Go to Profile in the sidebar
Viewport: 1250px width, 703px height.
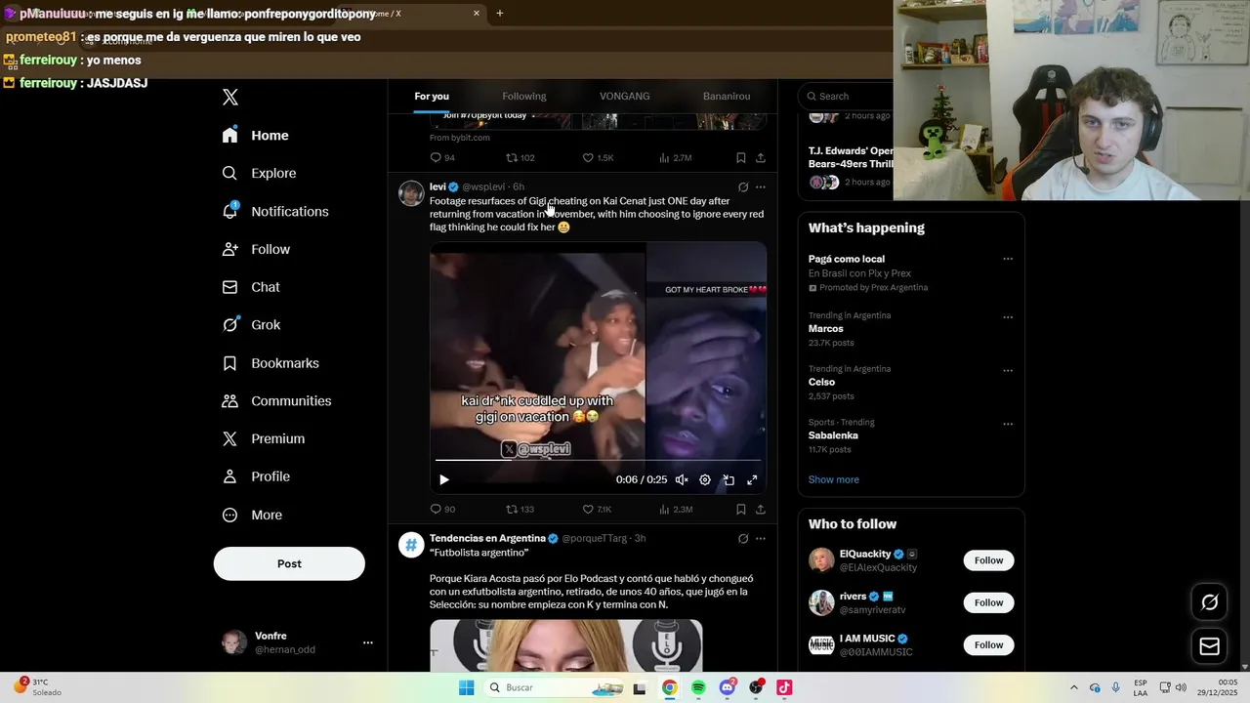click(x=257, y=476)
